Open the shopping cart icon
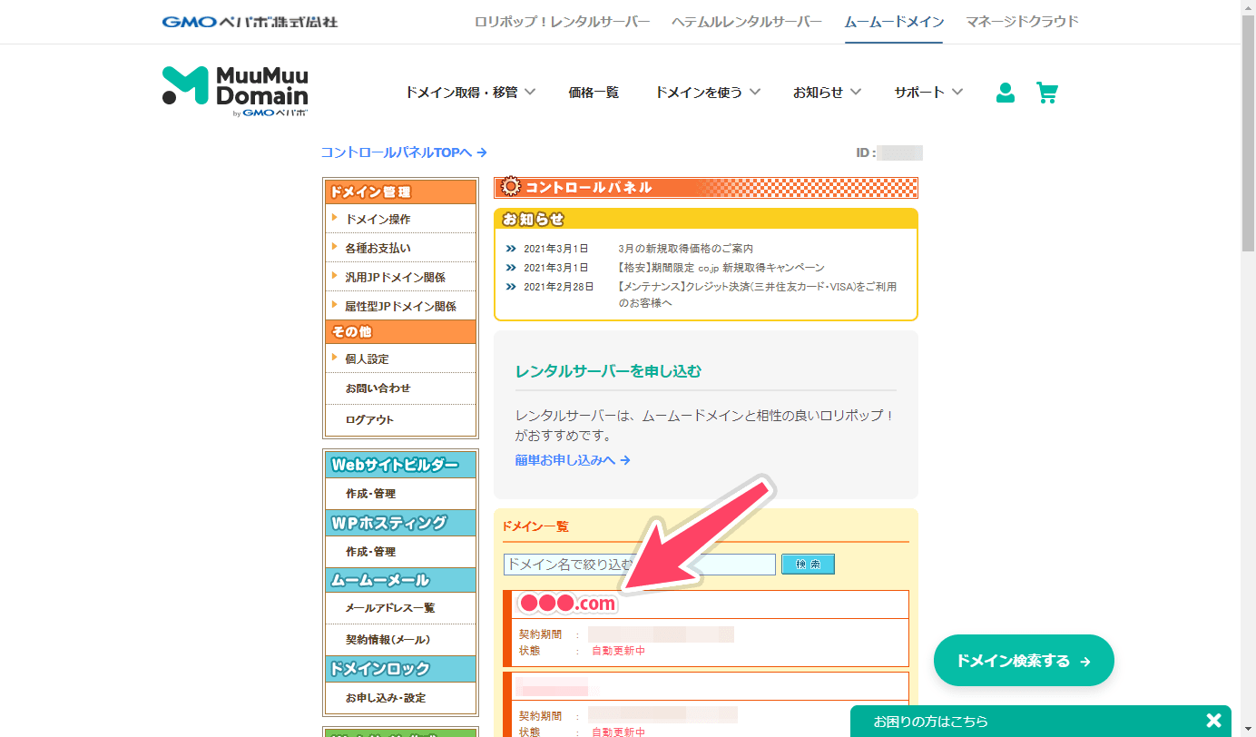The image size is (1256, 737). [1047, 93]
